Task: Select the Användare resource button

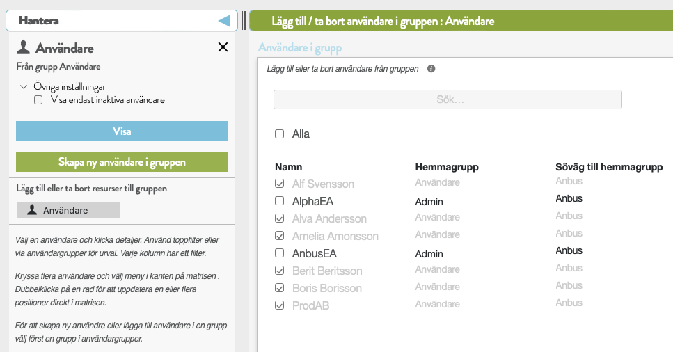Action: pos(68,210)
